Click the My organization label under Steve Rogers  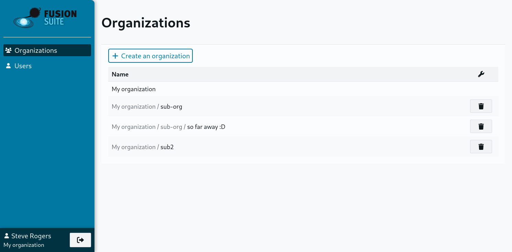(24, 245)
